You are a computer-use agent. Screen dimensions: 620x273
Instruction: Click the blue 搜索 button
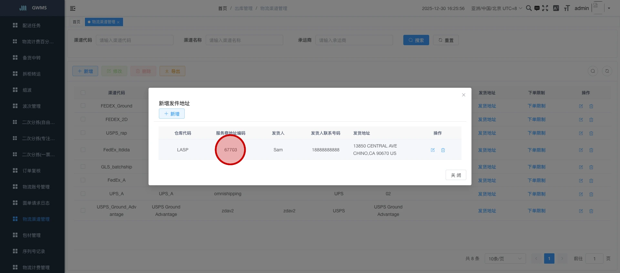(x=416, y=40)
